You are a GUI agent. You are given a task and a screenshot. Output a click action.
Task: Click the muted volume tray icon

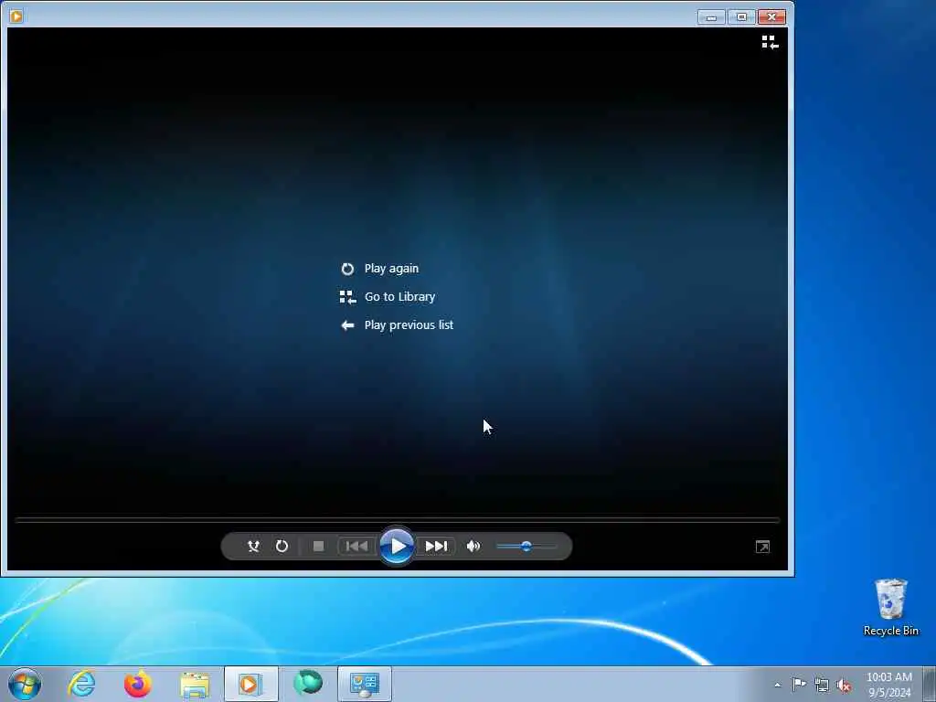pyautogui.click(x=844, y=685)
